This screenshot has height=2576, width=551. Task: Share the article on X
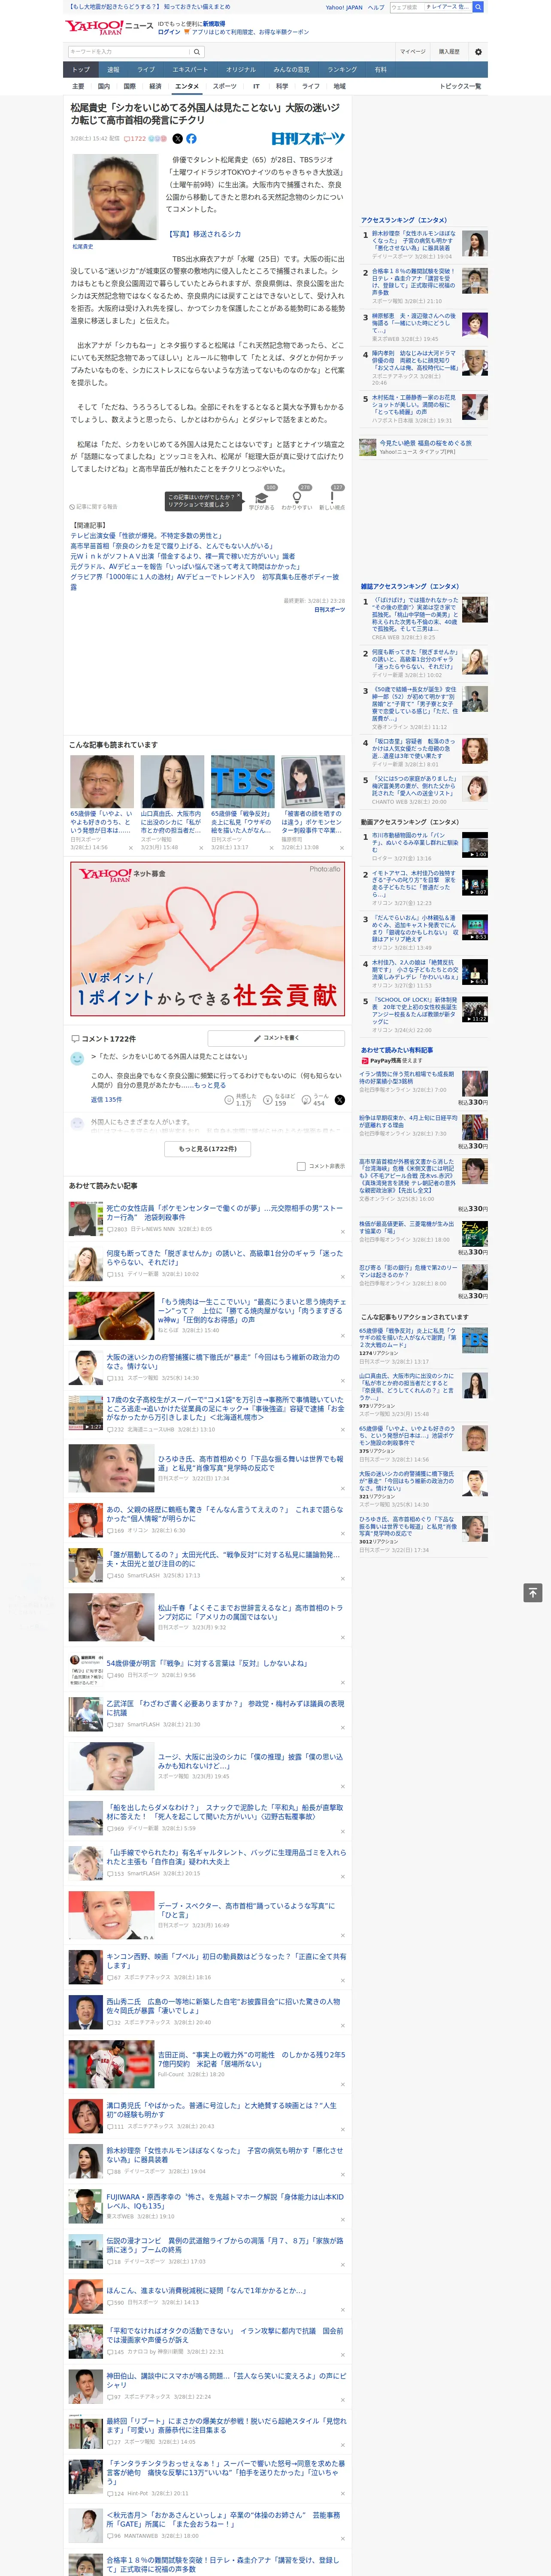click(178, 139)
